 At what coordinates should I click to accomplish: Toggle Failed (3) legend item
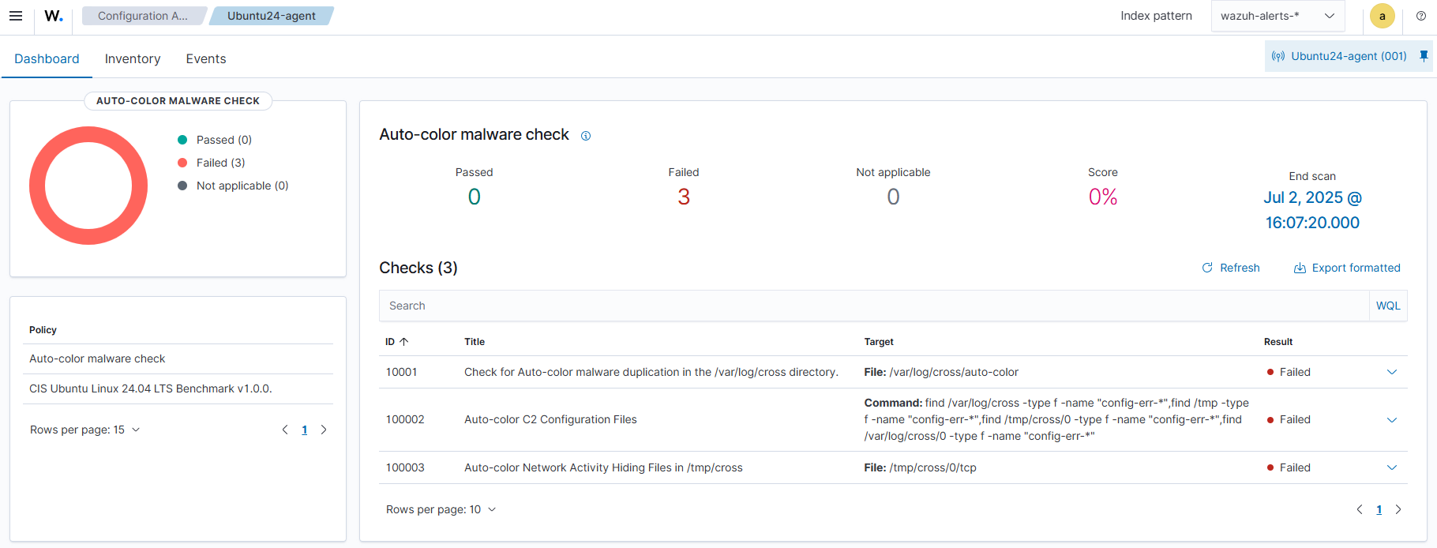point(212,163)
